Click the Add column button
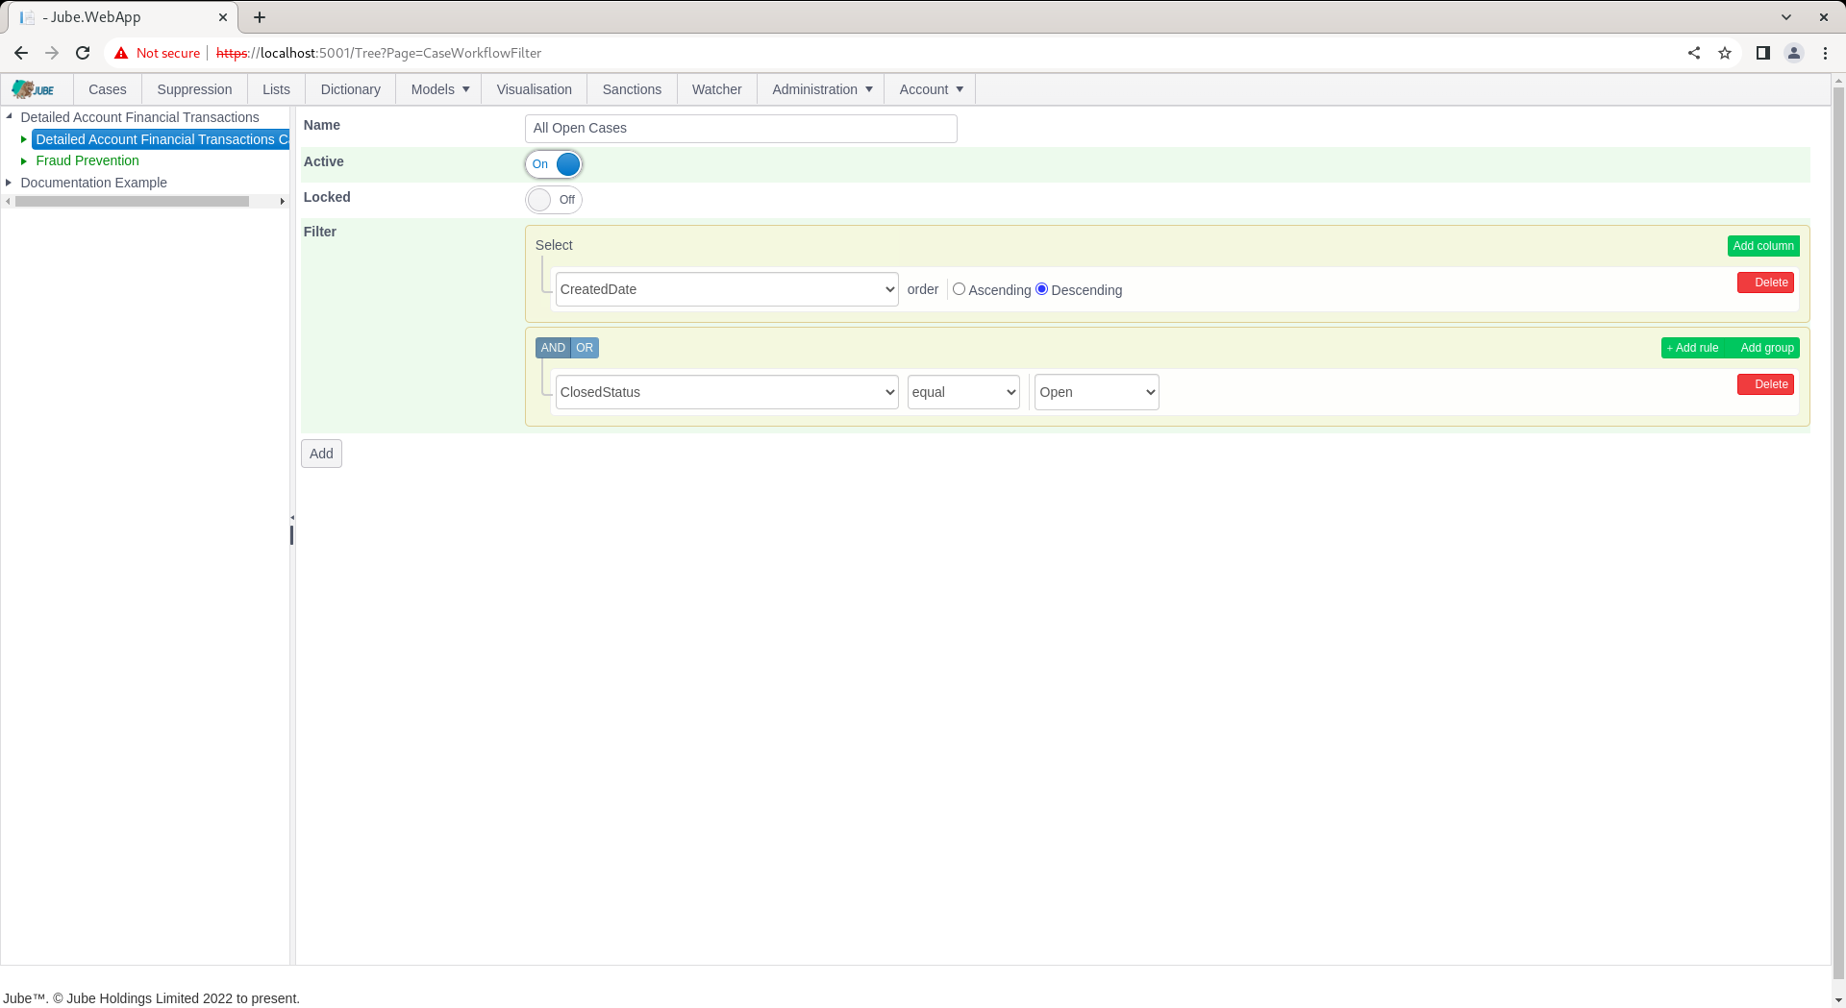 pos(1763,246)
